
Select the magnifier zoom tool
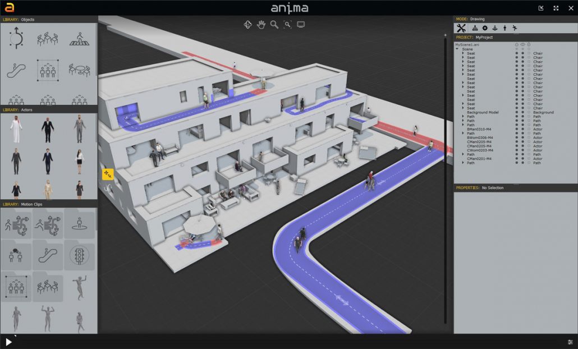pyautogui.click(x=274, y=25)
